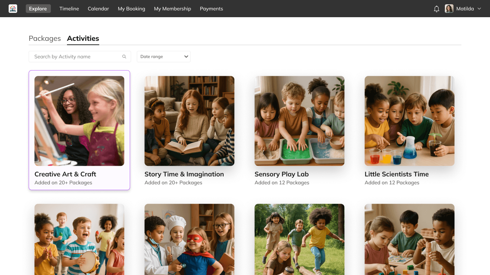Open the Creative Art & Craft thumbnail
The height and width of the screenshot is (275, 490).
79,121
